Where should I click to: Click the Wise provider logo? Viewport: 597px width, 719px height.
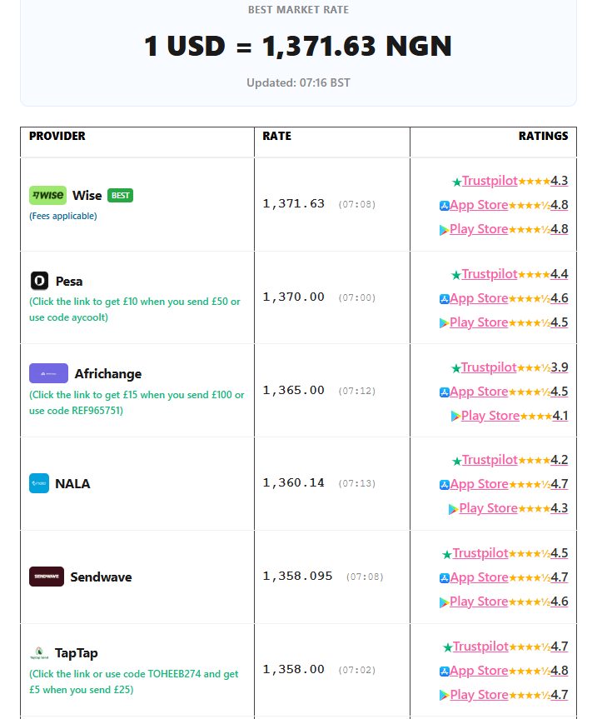pyautogui.click(x=47, y=195)
